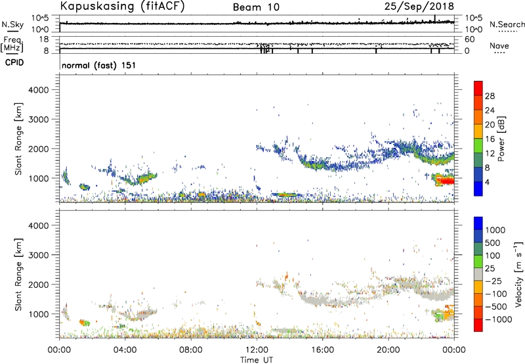Select the "Beam 10" heading text
The height and width of the screenshot is (364, 525).
tap(256, 7)
